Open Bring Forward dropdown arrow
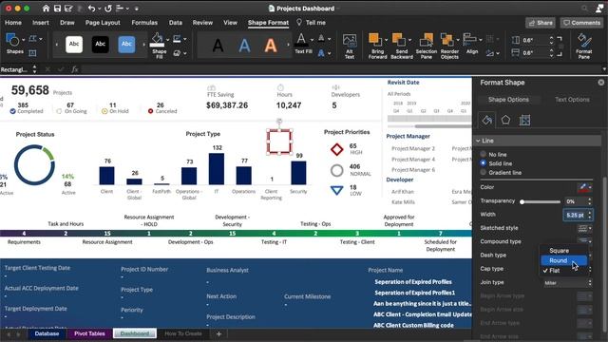 coord(387,40)
